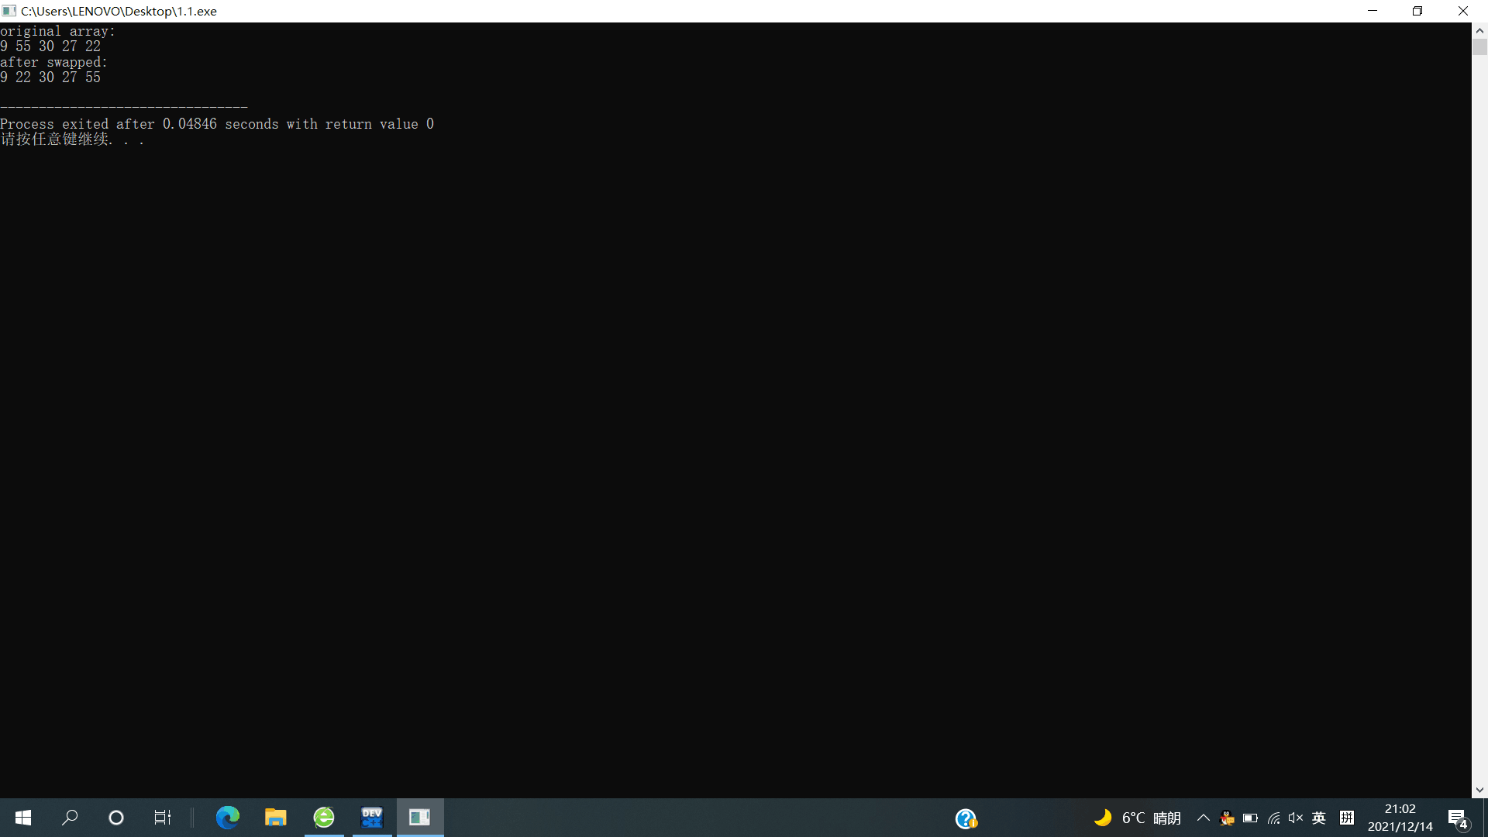Unmute the speaker volume tray icon
Image resolution: width=1488 pixels, height=837 pixels.
tap(1296, 818)
